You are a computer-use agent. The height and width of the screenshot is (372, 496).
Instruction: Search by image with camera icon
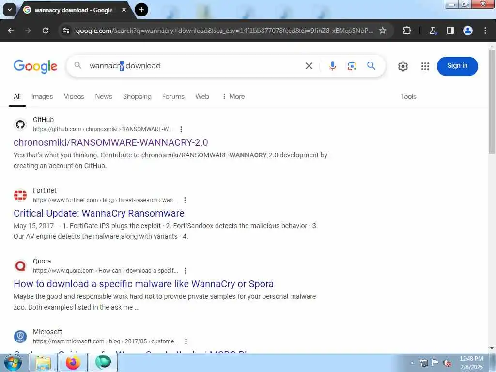tap(352, 66)
